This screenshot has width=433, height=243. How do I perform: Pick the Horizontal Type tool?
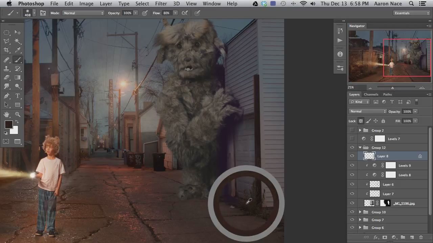click(x=18, y=96)
